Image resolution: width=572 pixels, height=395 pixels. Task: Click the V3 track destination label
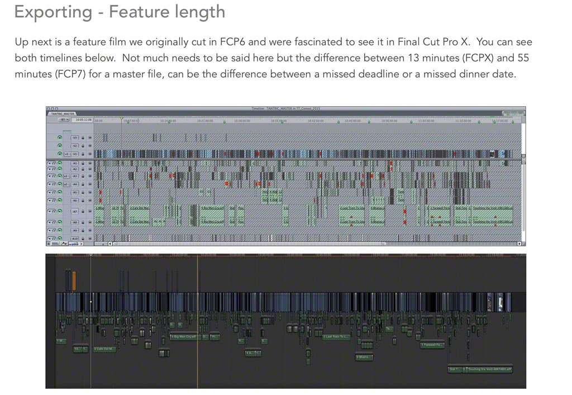[x=75, y=137]
